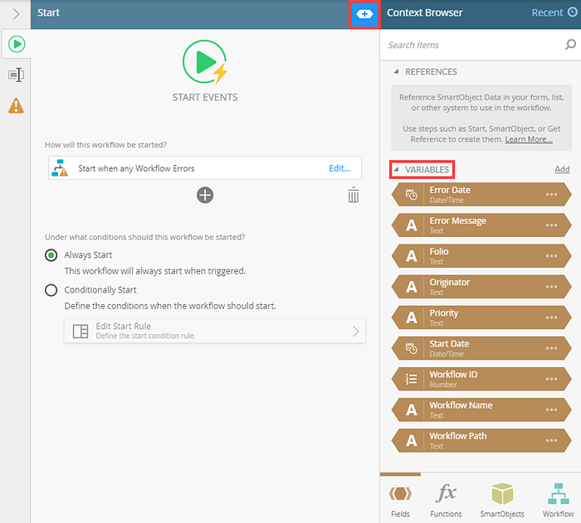Click the Folio text type icon
The image size is (581, 523).
click(x=412, y=256)
